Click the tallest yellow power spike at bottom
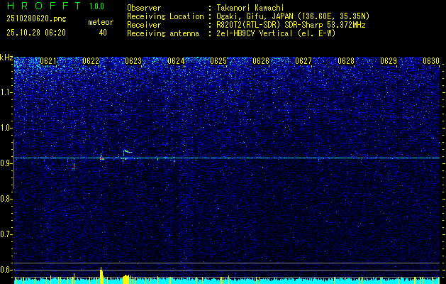 tap(101, 275)
